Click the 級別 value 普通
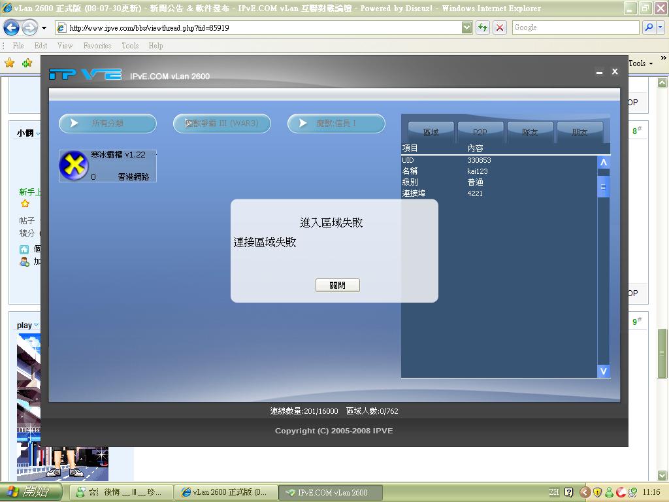 point(475,183)
